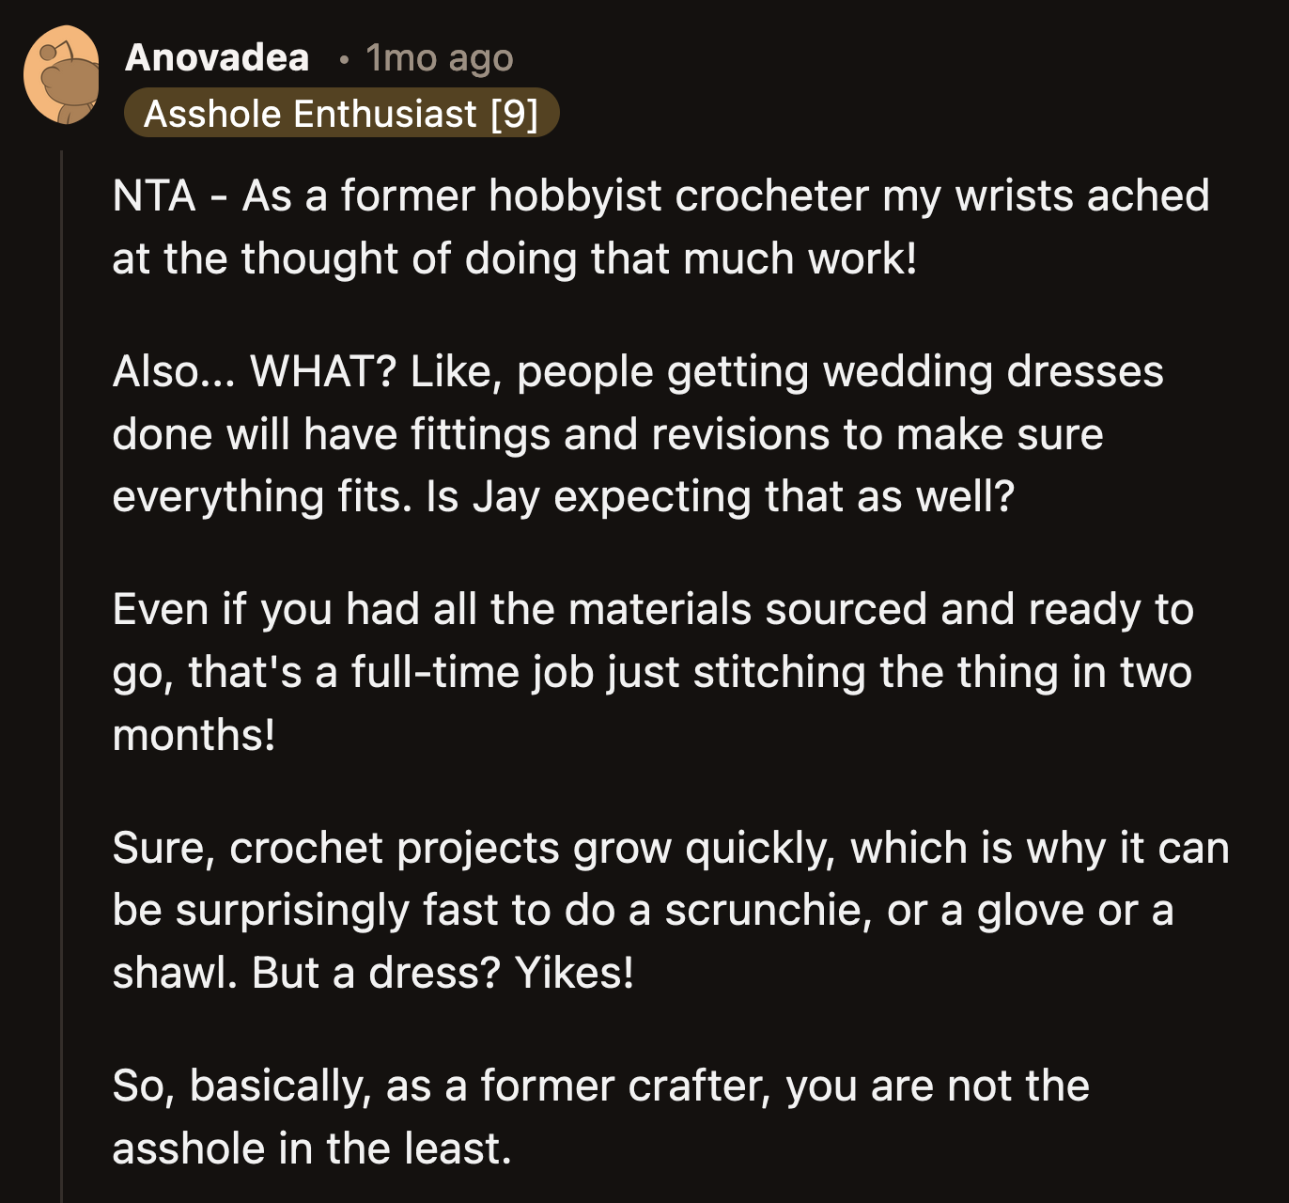Open the Anovadea username link
The image size is (1289, 1203).
(x=217, y=57)
